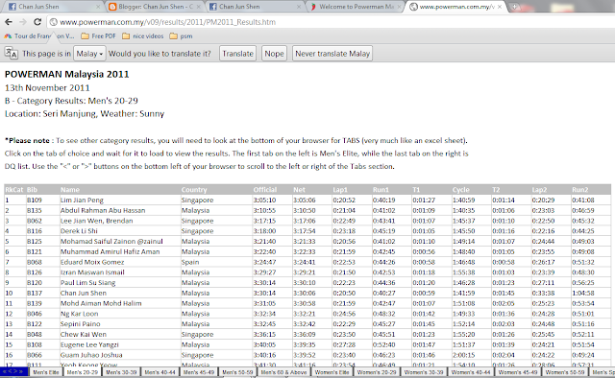Close the Welcome to Powerman tab
Viewport: 615px width, 378px height.
point(400,7)
